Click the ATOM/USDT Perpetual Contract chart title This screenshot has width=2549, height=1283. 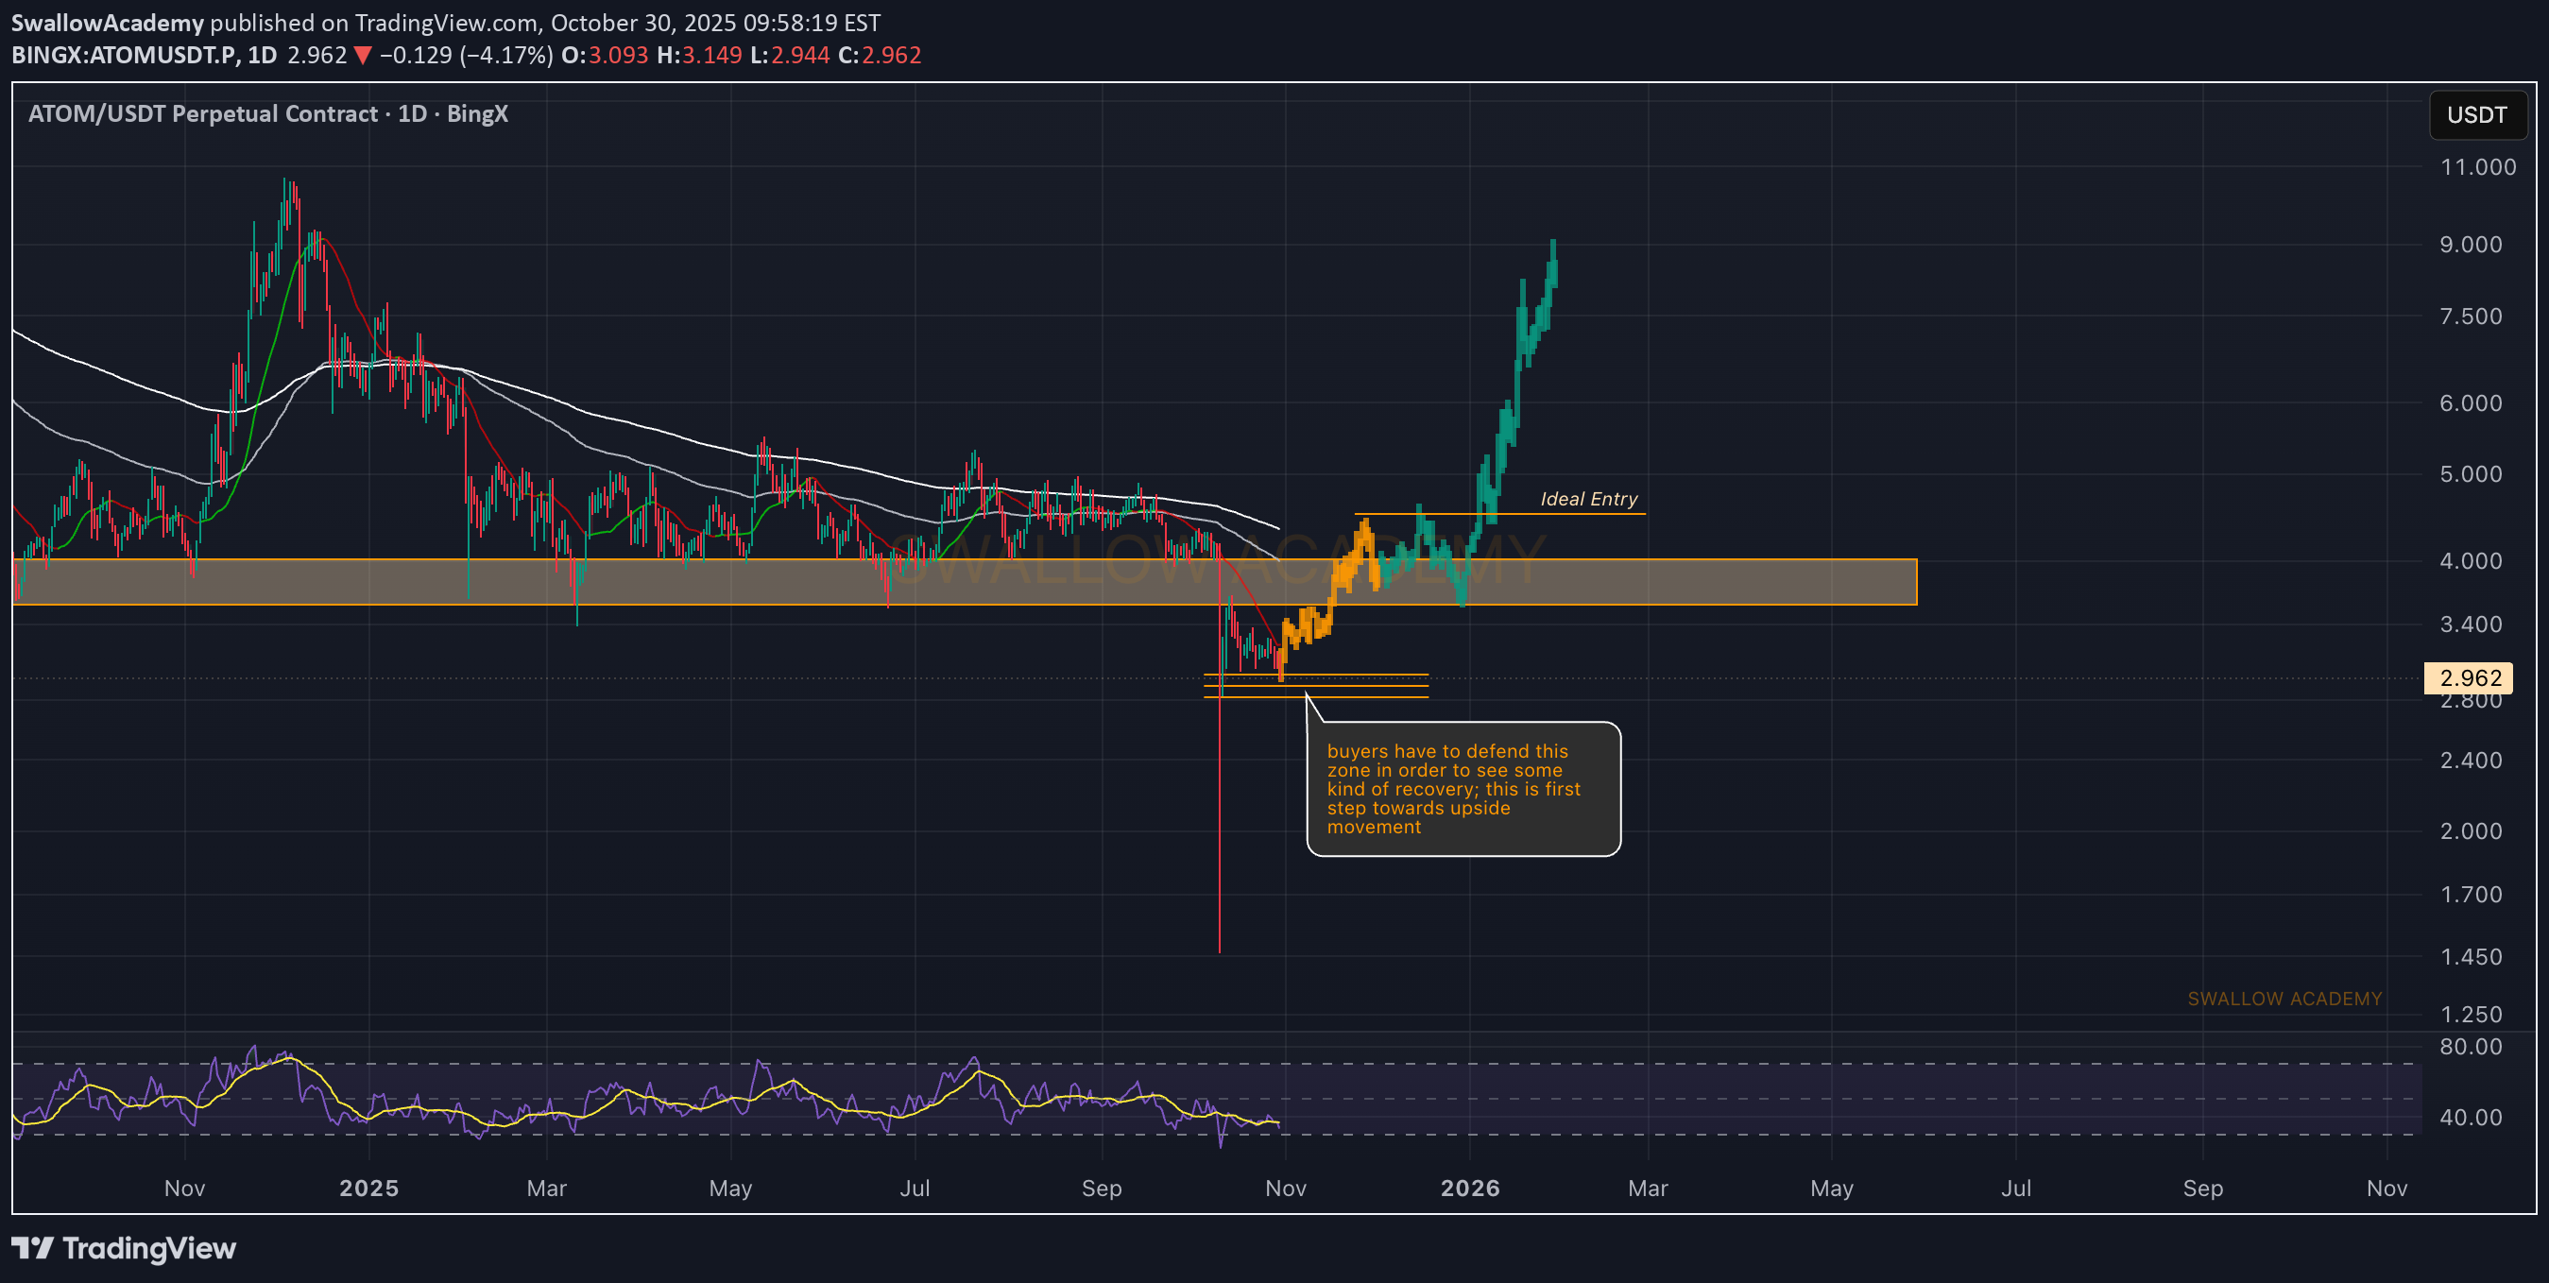[268, 113]
